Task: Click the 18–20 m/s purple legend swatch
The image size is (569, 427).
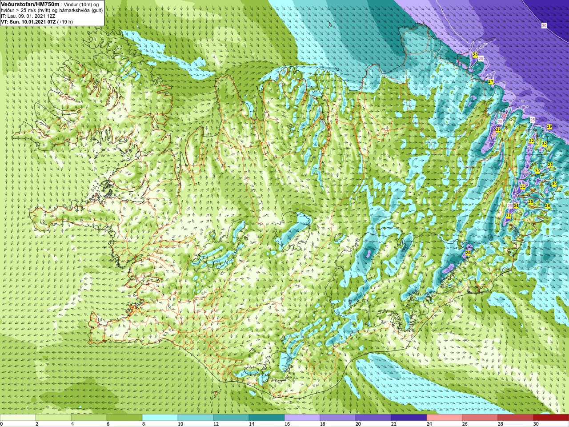Action: [x=338, y=418]
